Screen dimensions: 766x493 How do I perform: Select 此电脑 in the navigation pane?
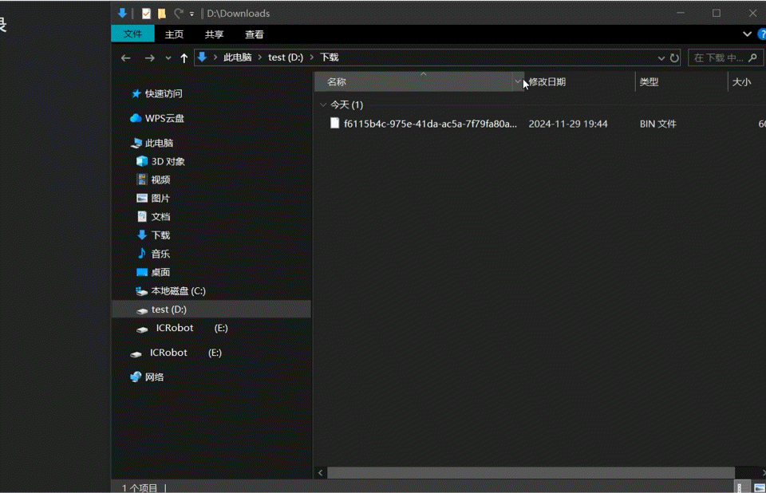[x=160, y=143]
